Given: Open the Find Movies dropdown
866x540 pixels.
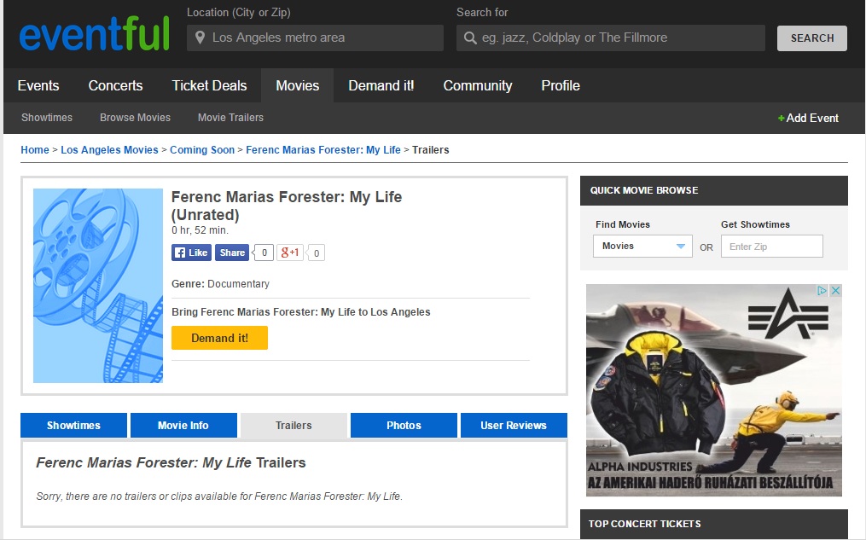Looking at the screenshot, I should point(642,247).
